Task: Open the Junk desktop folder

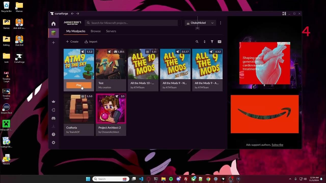Action: pos(6,58)
